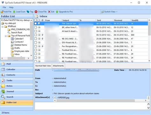Click the Inbox header envelope icon

36,16
